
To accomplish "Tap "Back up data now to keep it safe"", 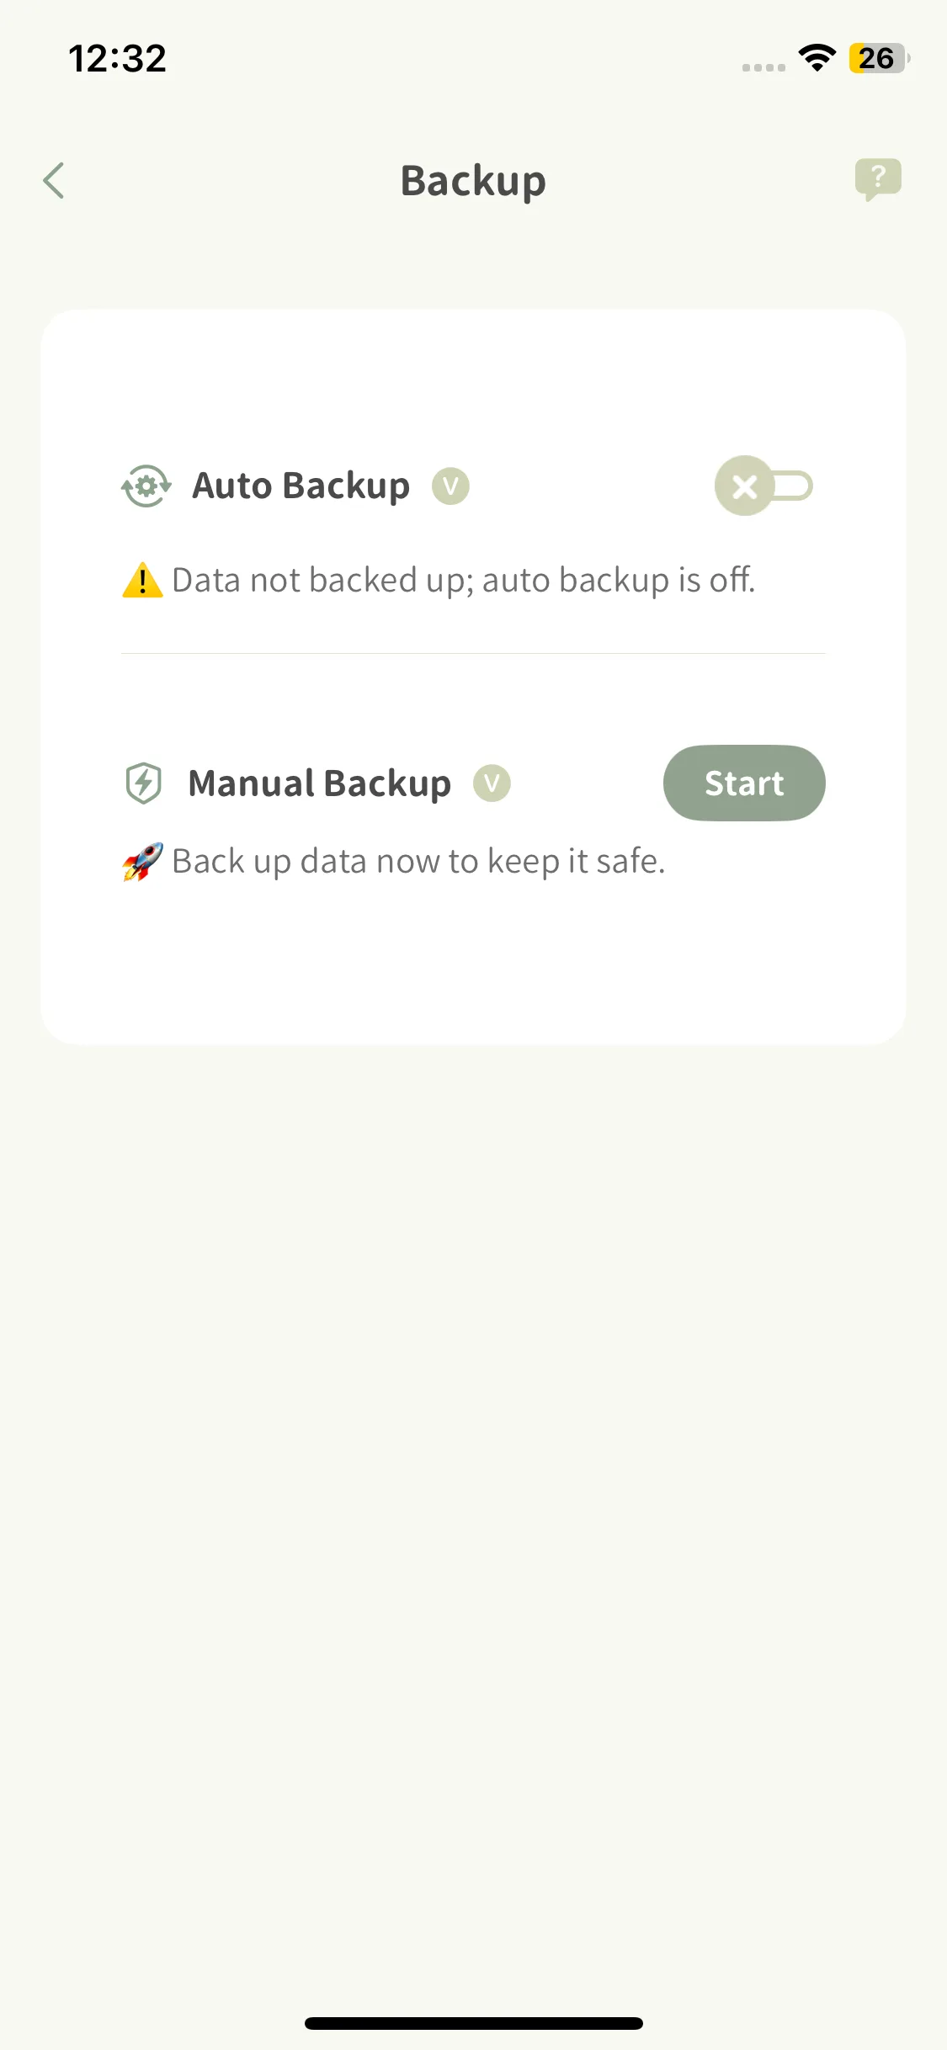I will pyautogui.click(x=418, y=862).
